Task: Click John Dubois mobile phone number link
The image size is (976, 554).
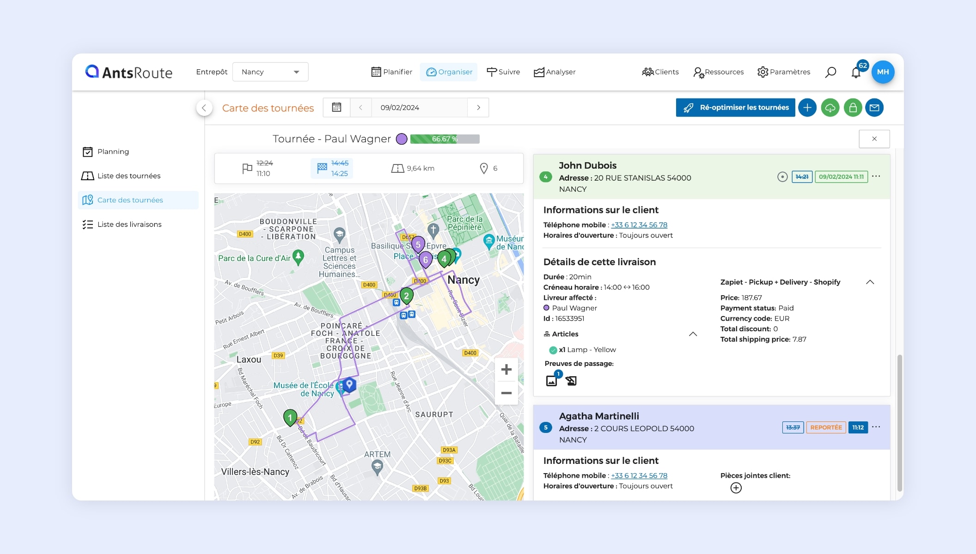Action: click(639, 225)
